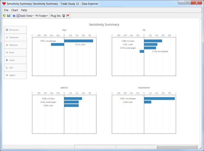Open the Chart menu
Viewport: 204px width, 151px height.
[x=15, y=10]
